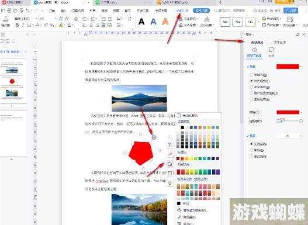Open the Insert ribbon tab
Screen dimensions: 308x225
click(x=63, y=11)
